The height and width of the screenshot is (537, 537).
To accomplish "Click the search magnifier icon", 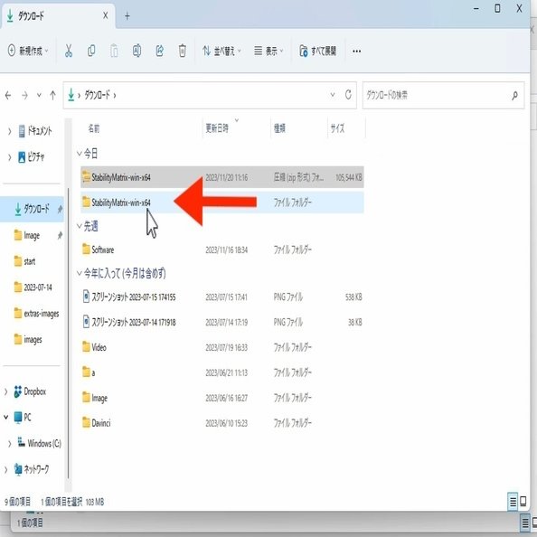I will point(514,96).
